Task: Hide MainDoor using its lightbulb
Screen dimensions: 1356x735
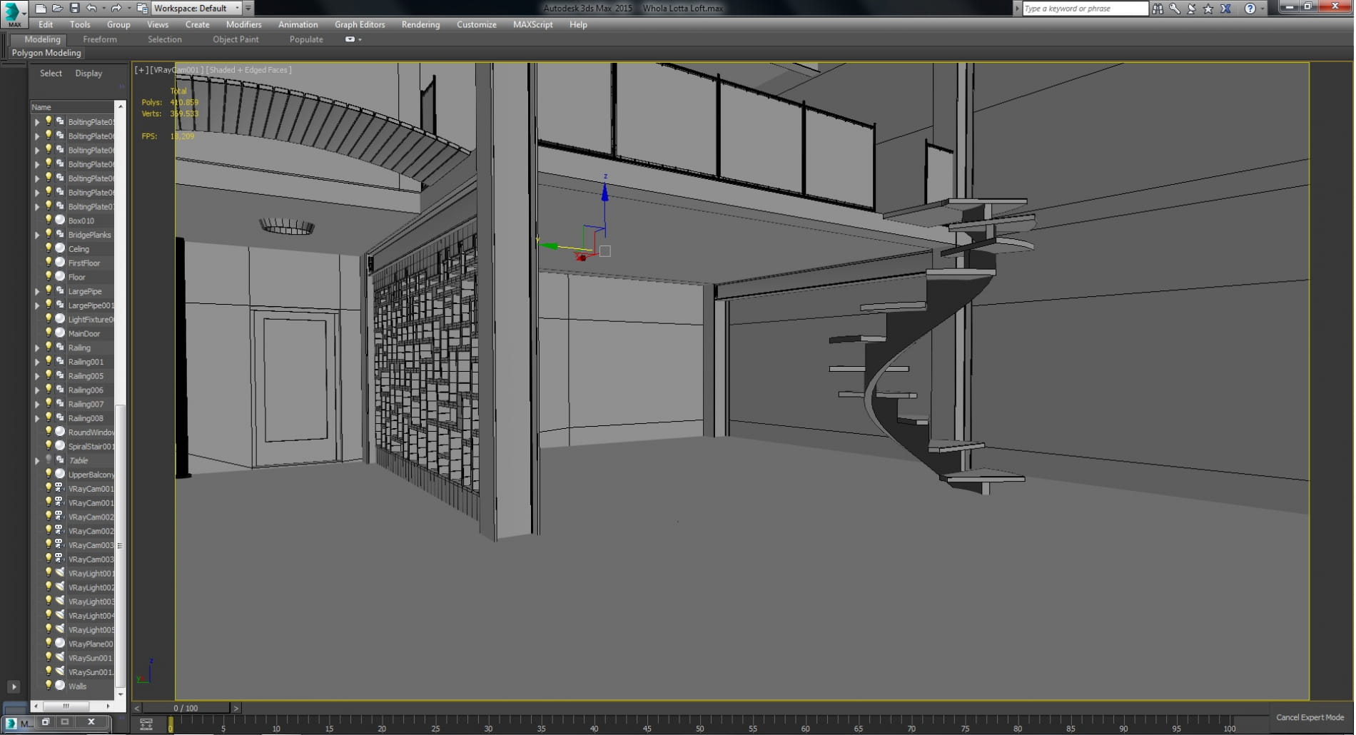Action: pos(49,333)
